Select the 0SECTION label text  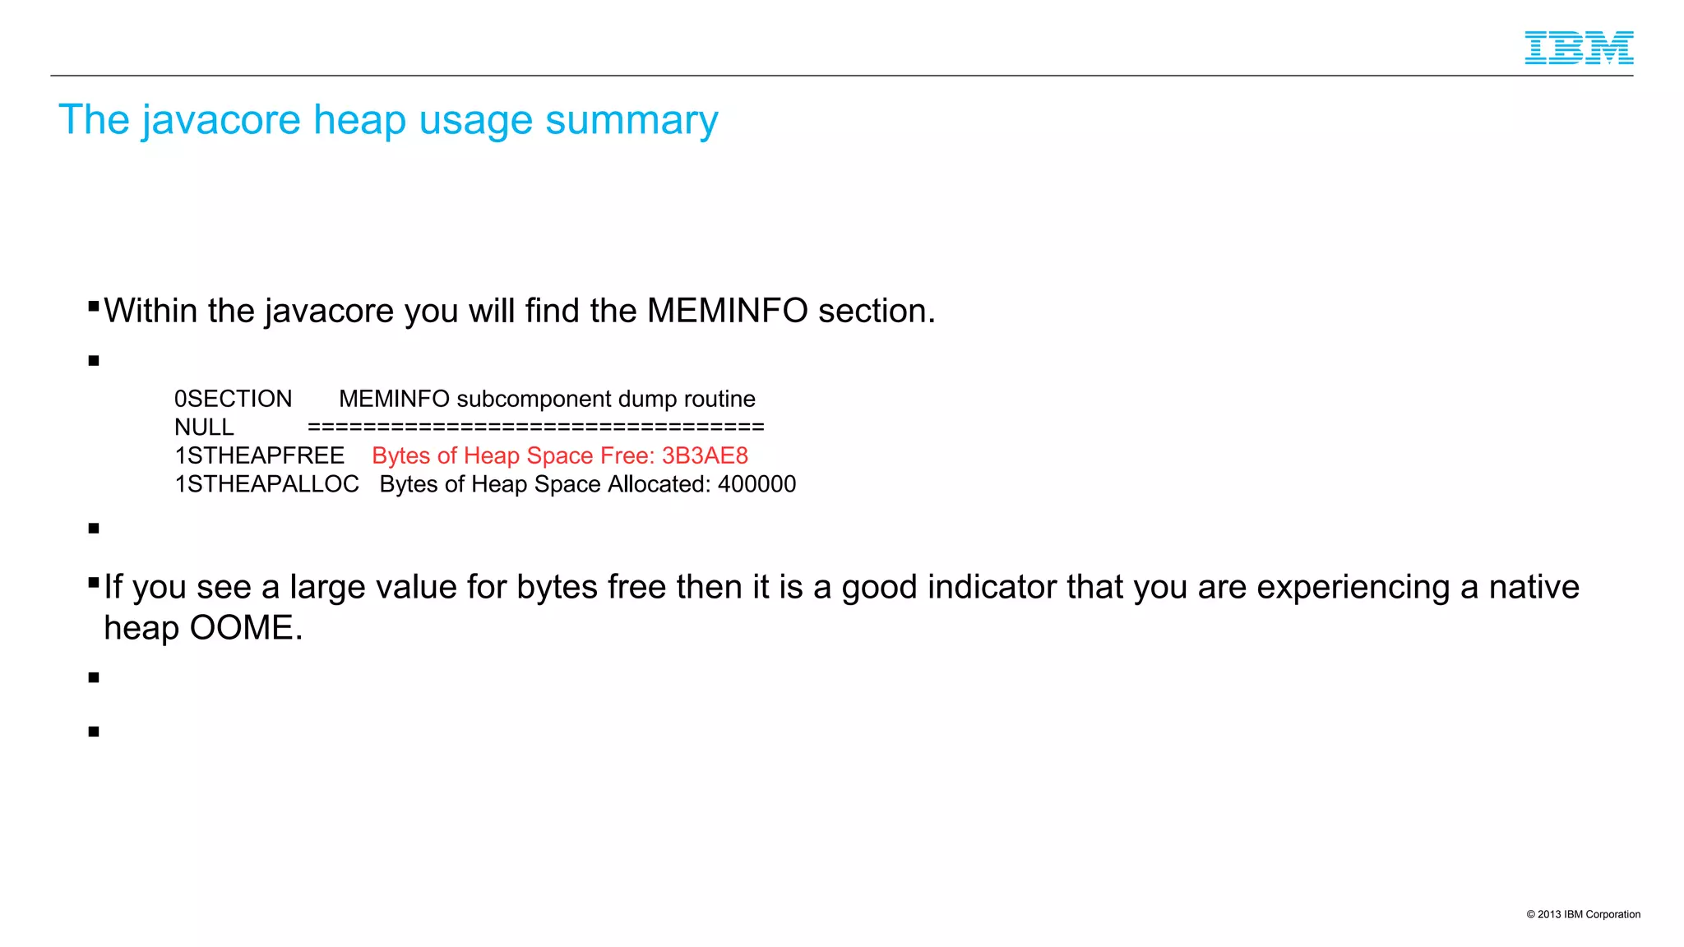pos(233,399)
